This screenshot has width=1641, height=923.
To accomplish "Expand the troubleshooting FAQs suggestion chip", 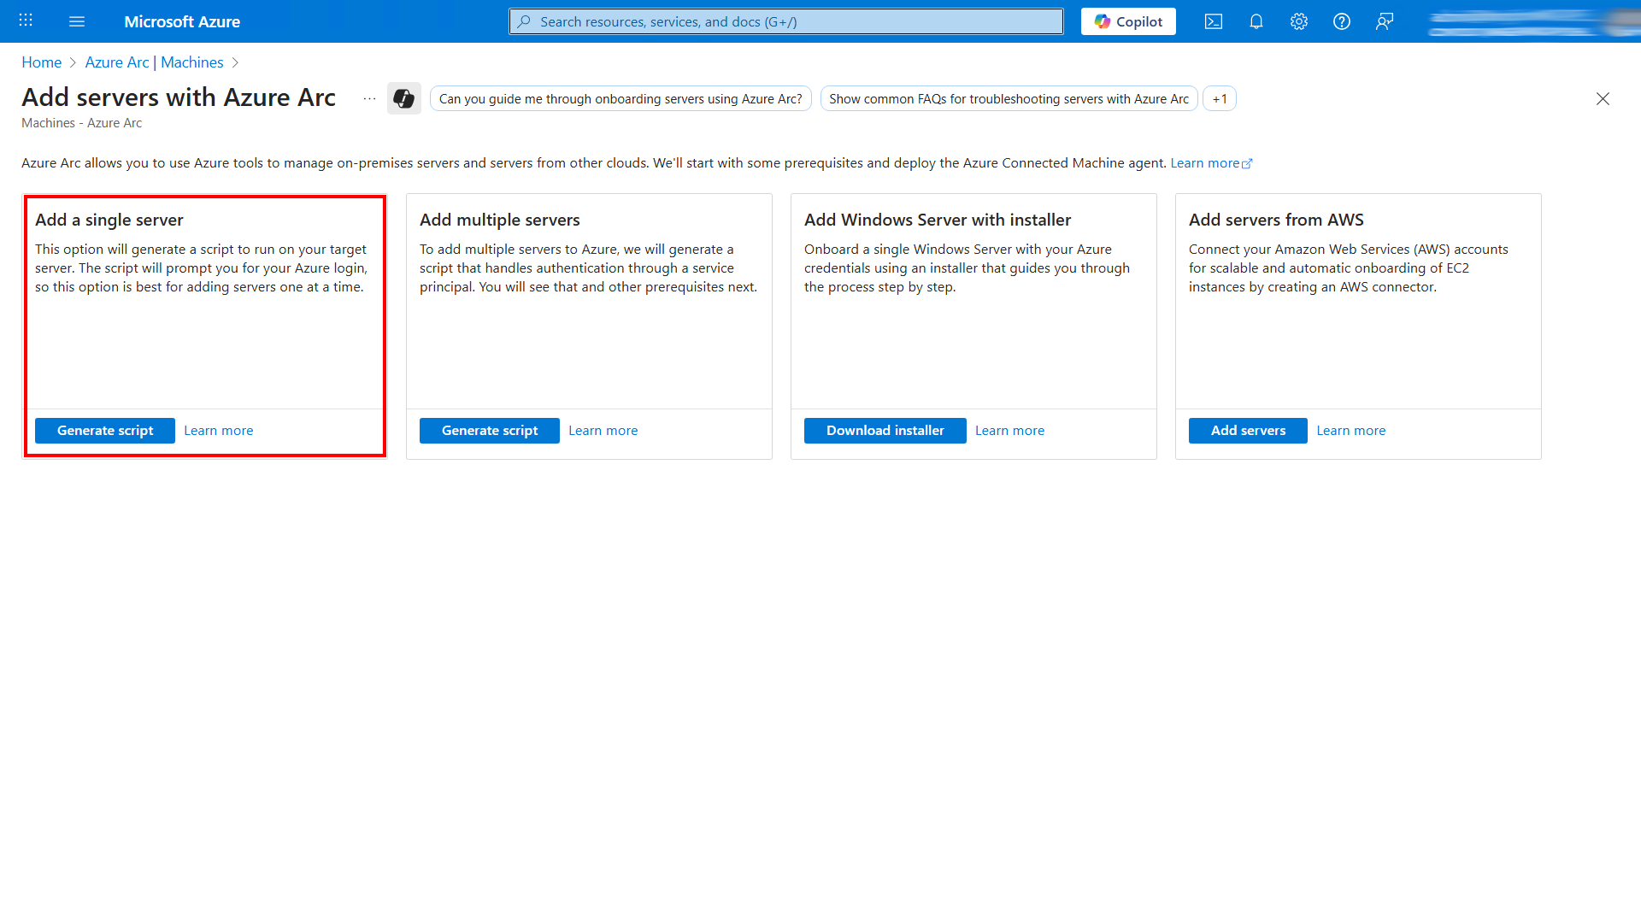I will 1009,98.
